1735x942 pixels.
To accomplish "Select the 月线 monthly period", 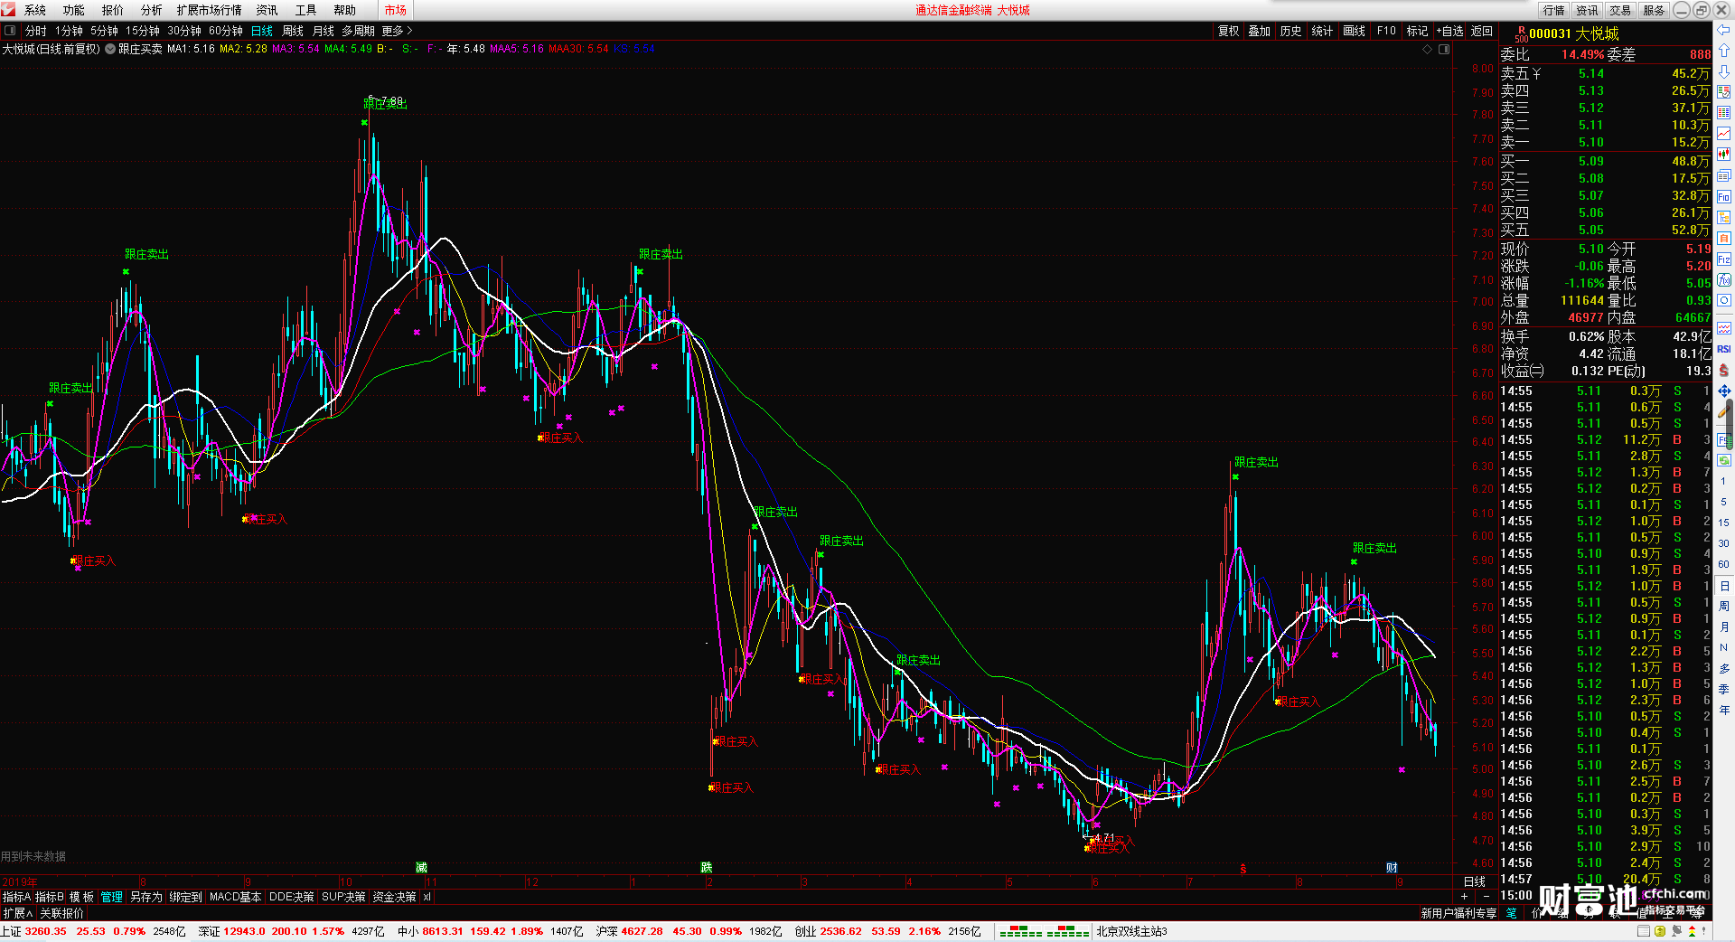I will [324, 31].
